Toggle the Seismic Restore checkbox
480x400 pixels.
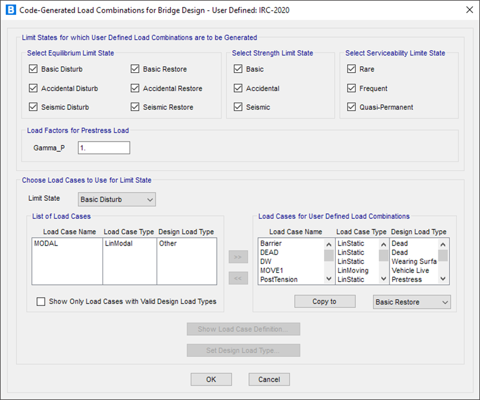(135, 107)
